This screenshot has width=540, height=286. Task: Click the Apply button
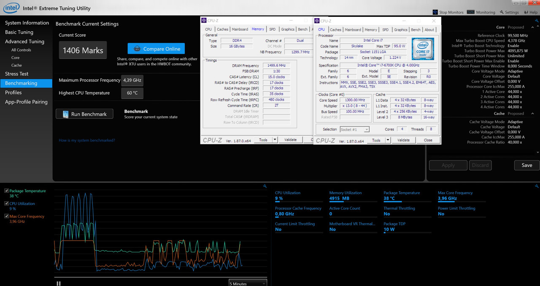pyautogui.click(x=448, y=165)
